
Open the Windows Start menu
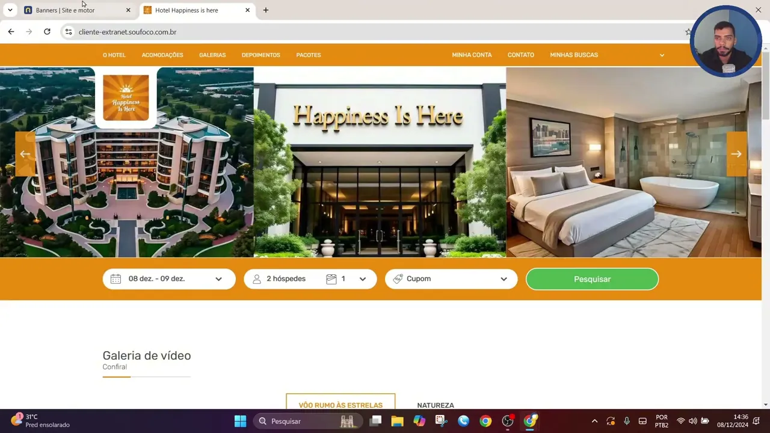pyautogui.click(x=240, y=421)
